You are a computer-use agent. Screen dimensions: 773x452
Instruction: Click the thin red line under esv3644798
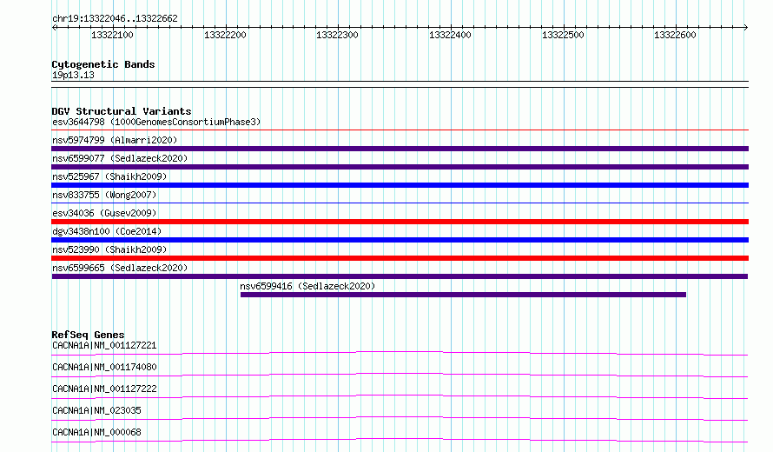(x=400, y=130)
